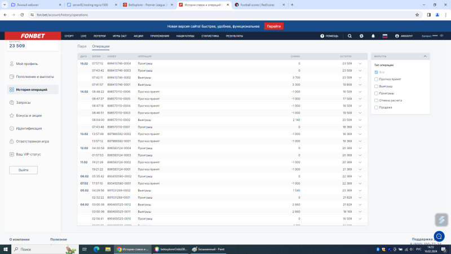Open settings via the gear icon

click(361, 36)
